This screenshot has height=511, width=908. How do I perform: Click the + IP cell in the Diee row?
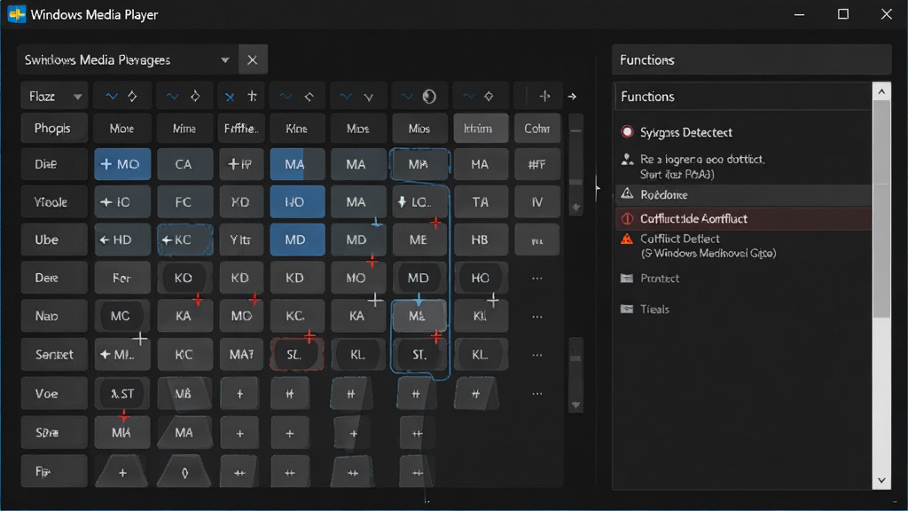241,164
